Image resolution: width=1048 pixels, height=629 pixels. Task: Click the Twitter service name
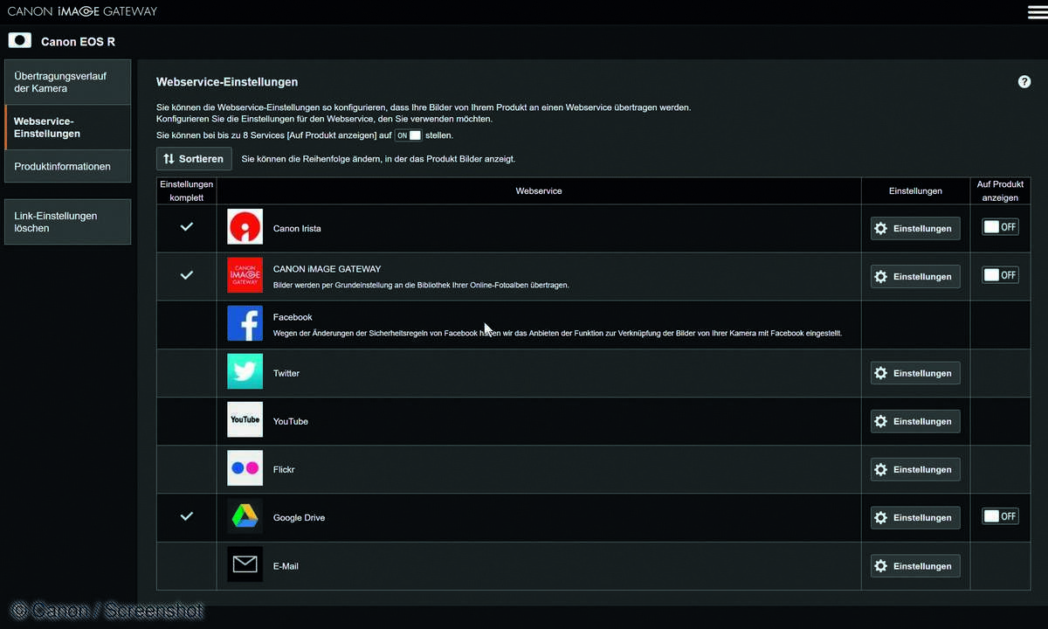click(286, 373)
